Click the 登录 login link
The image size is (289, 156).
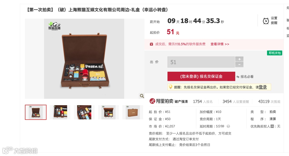pyautogui.click(x=263, y=87)
